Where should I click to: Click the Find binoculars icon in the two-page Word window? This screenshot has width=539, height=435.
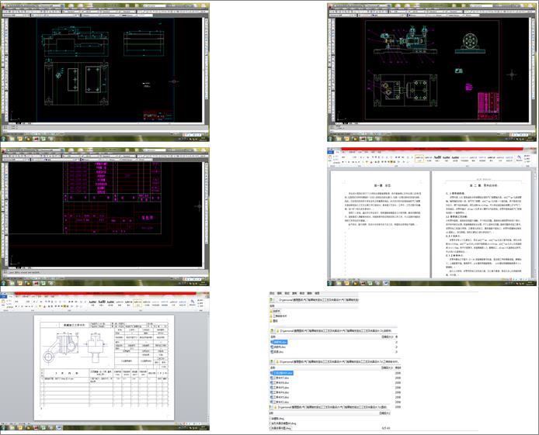(x=520, y=158)
